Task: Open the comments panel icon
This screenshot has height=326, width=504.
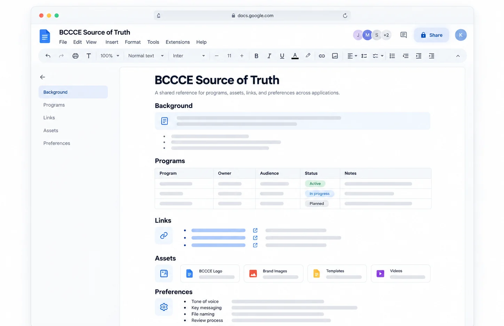Action: point(403,35)
